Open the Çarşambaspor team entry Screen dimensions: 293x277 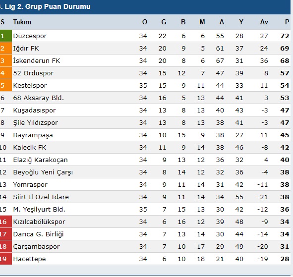point(36,247)
